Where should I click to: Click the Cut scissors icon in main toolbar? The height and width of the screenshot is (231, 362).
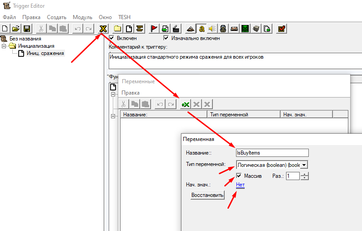click(x=41, y=29)
